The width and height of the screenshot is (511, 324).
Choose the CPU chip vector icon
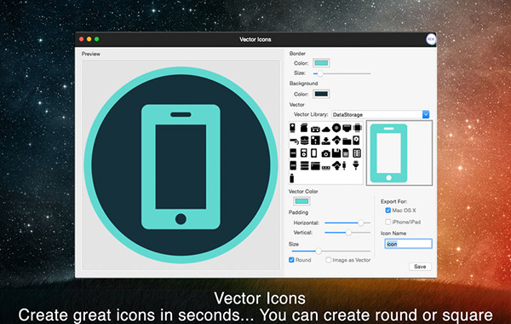(357, 128)
